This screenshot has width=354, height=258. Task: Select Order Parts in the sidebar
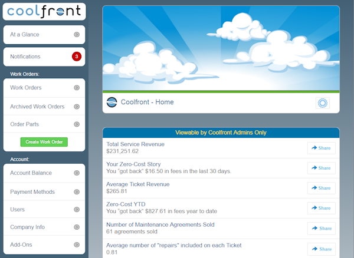tap(44, 124)
